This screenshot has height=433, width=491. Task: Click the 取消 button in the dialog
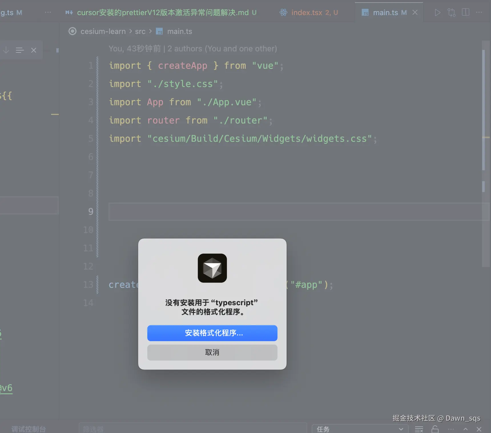(x=212, y=352)
